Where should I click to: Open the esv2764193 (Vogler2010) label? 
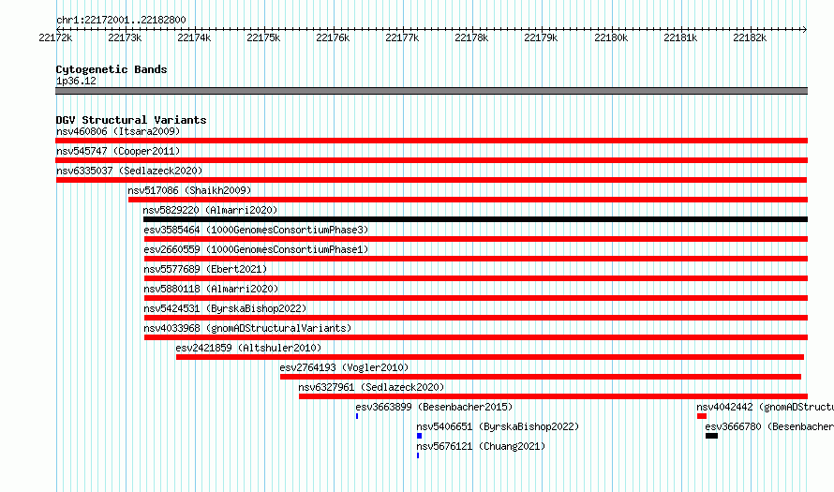(344, 367)
